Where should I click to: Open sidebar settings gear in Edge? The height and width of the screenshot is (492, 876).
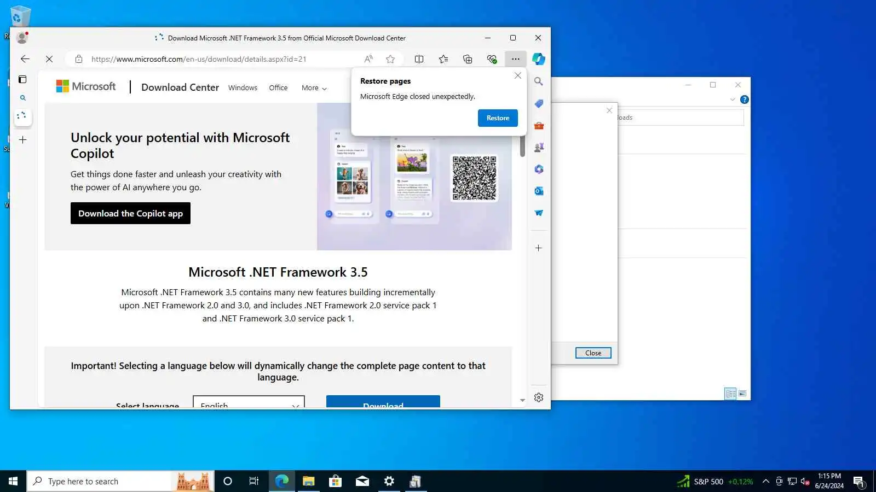point(539,397)
